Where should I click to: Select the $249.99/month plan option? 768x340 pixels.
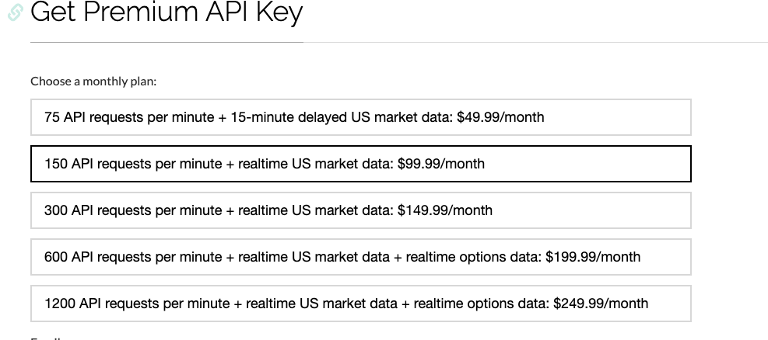[360, 304]
